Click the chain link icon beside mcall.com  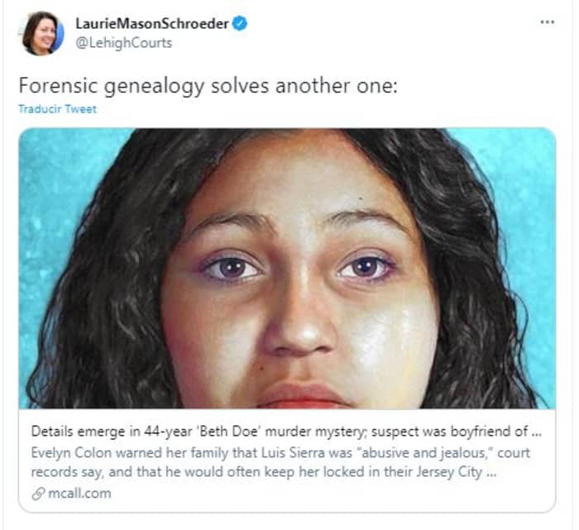coord(38,494)
